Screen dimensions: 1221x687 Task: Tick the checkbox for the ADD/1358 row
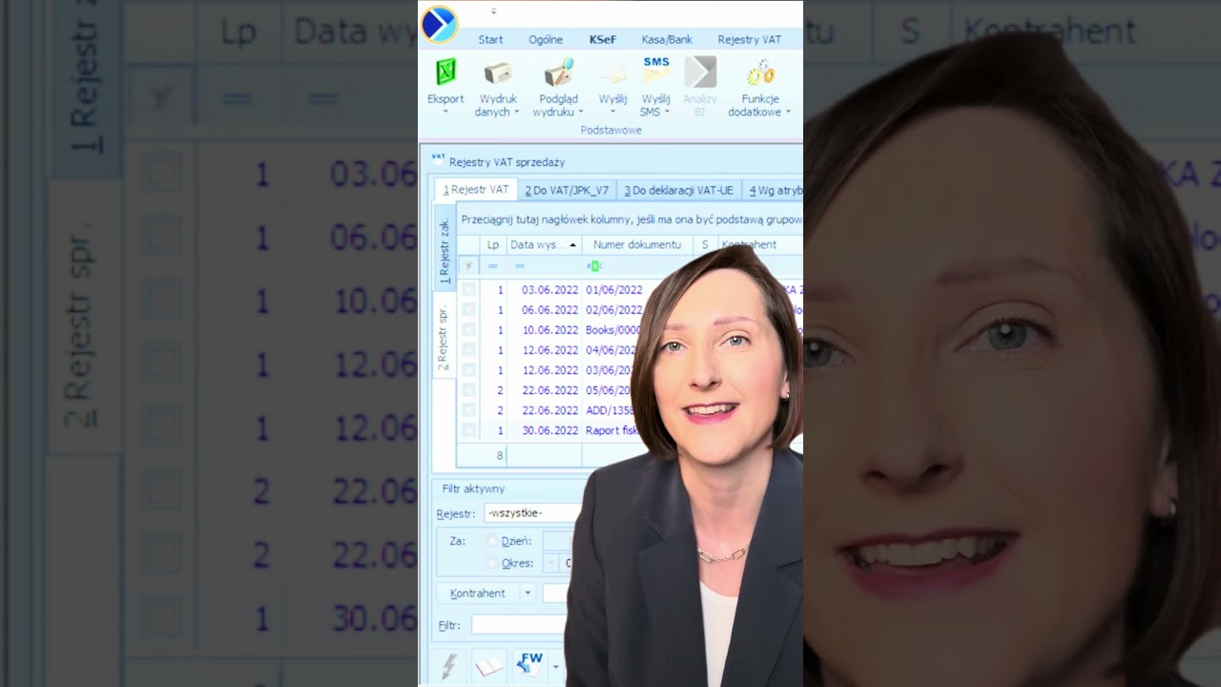click(x=468, y=409)
